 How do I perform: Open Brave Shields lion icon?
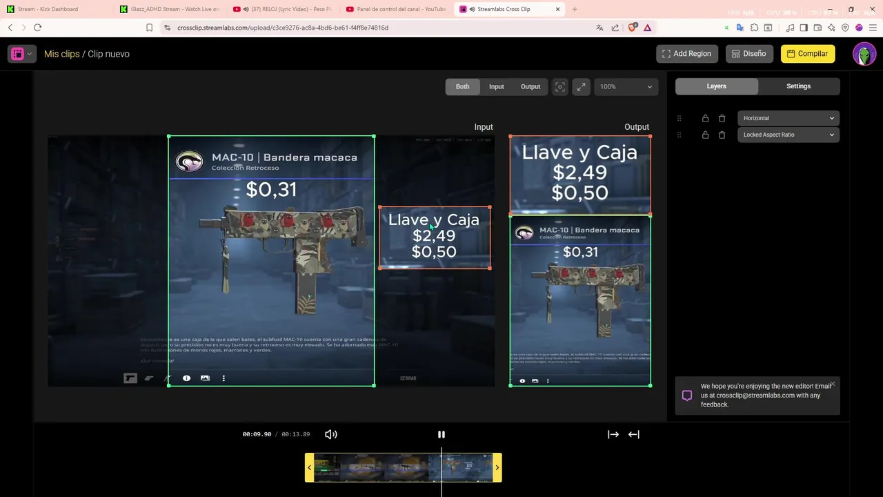pyautogui.click(x=632, y=28)
